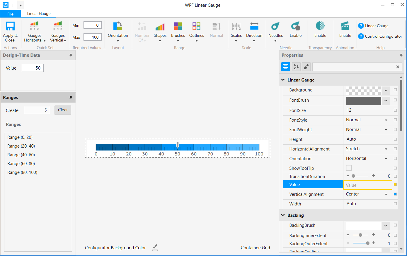The image size is (407, 256).
Task: Open Control Configurator help link
Action: (380, 36)
